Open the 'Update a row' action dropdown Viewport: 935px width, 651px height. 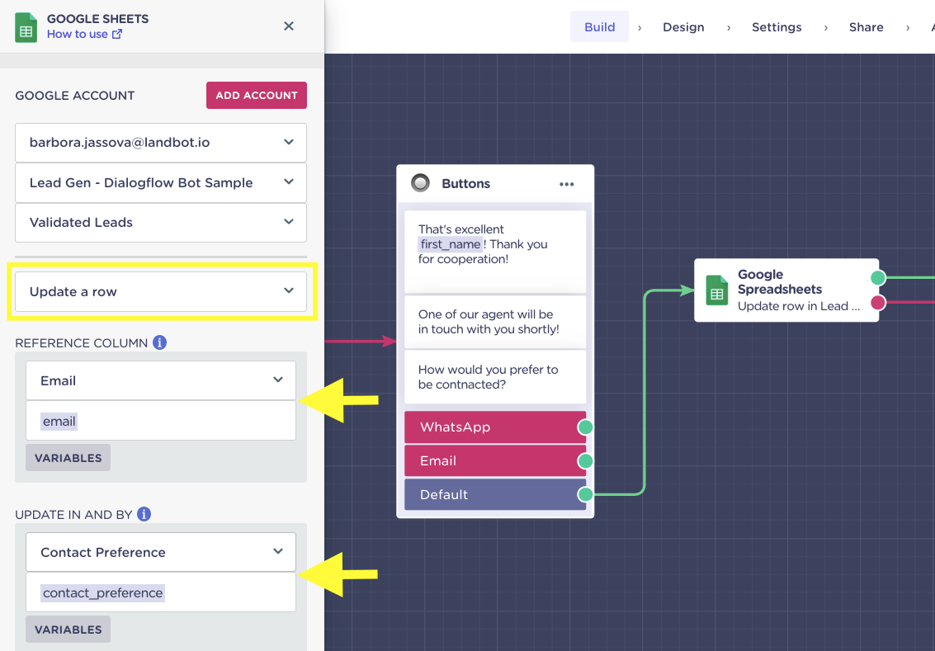coord(161,291)
